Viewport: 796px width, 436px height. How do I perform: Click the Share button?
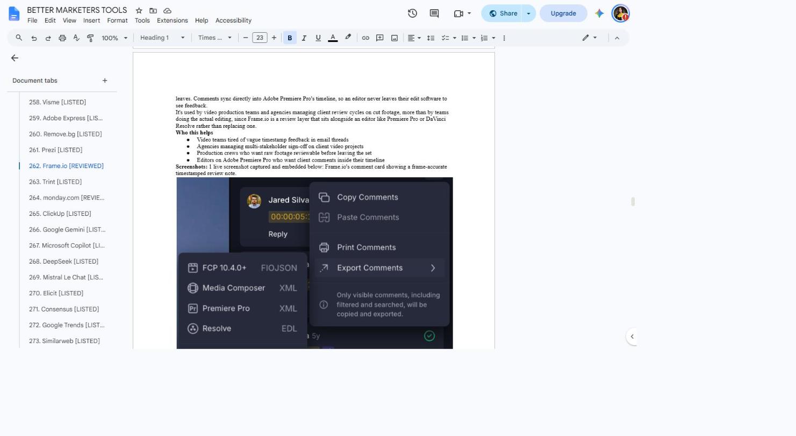[x=503, y=13]
